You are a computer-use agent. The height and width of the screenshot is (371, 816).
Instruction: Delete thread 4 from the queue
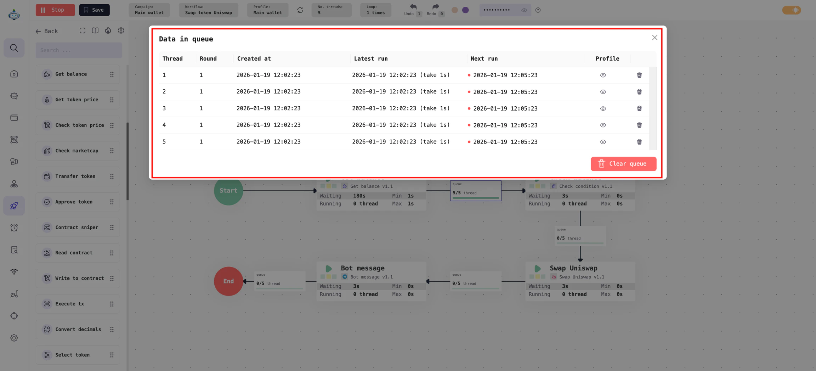(x=639, y=125)
